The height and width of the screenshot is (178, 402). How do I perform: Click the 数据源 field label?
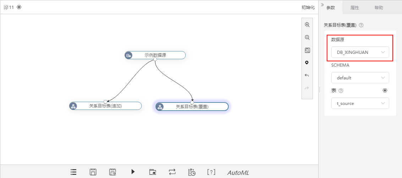[x=338, y=40]
